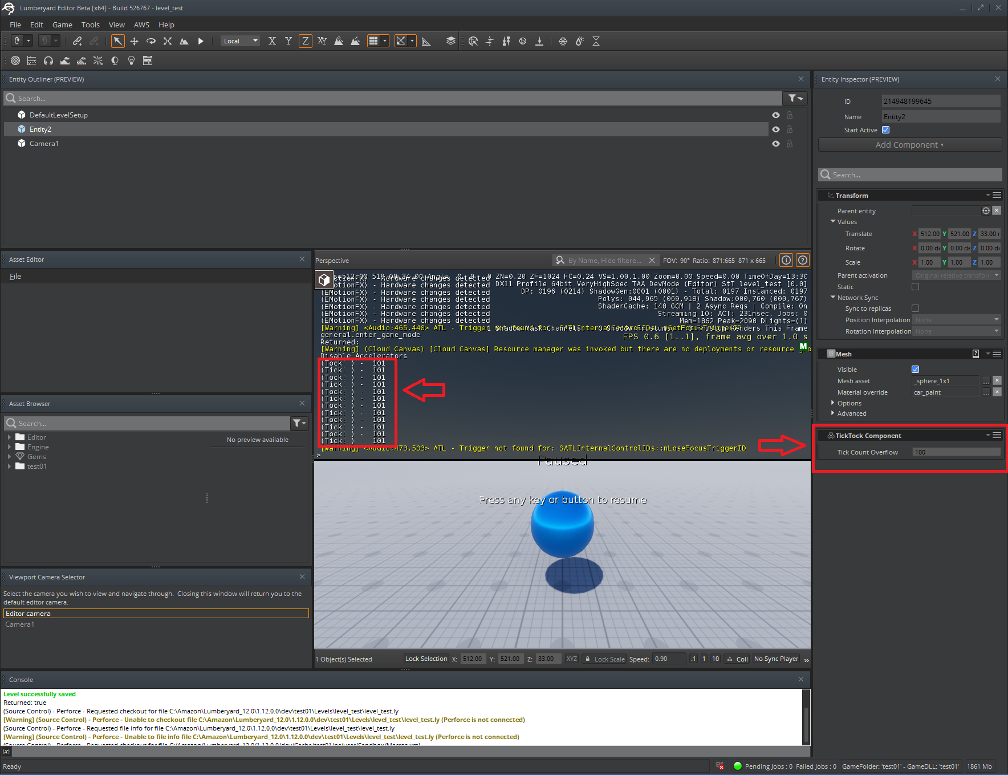This screenshot has width=1008, height=775.
Task: Open the AWS menu
Action: coord(141,25)
